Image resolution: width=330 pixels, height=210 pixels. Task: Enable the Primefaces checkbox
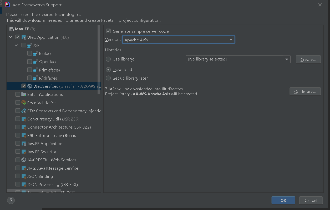[29, 70]
